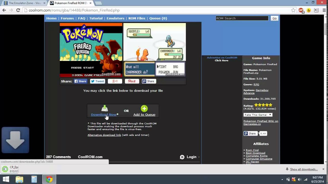
Task: Open the Complete Roms affiliate link
Action: [257, 156]
